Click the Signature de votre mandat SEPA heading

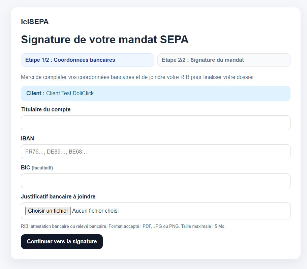pyautogui.click(x=105, y=39)
